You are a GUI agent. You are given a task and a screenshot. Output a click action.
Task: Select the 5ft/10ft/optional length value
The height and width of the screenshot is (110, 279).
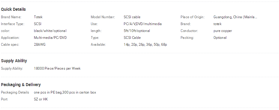pyautogui.click(x=137, y=31)
